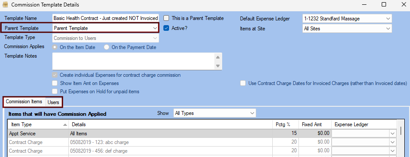Click the $0.00 Fixed Amt for abc charge

click(x=315, y=142)
